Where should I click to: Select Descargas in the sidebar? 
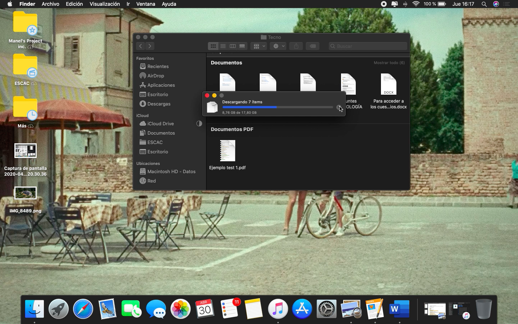(x=159, y=104)
